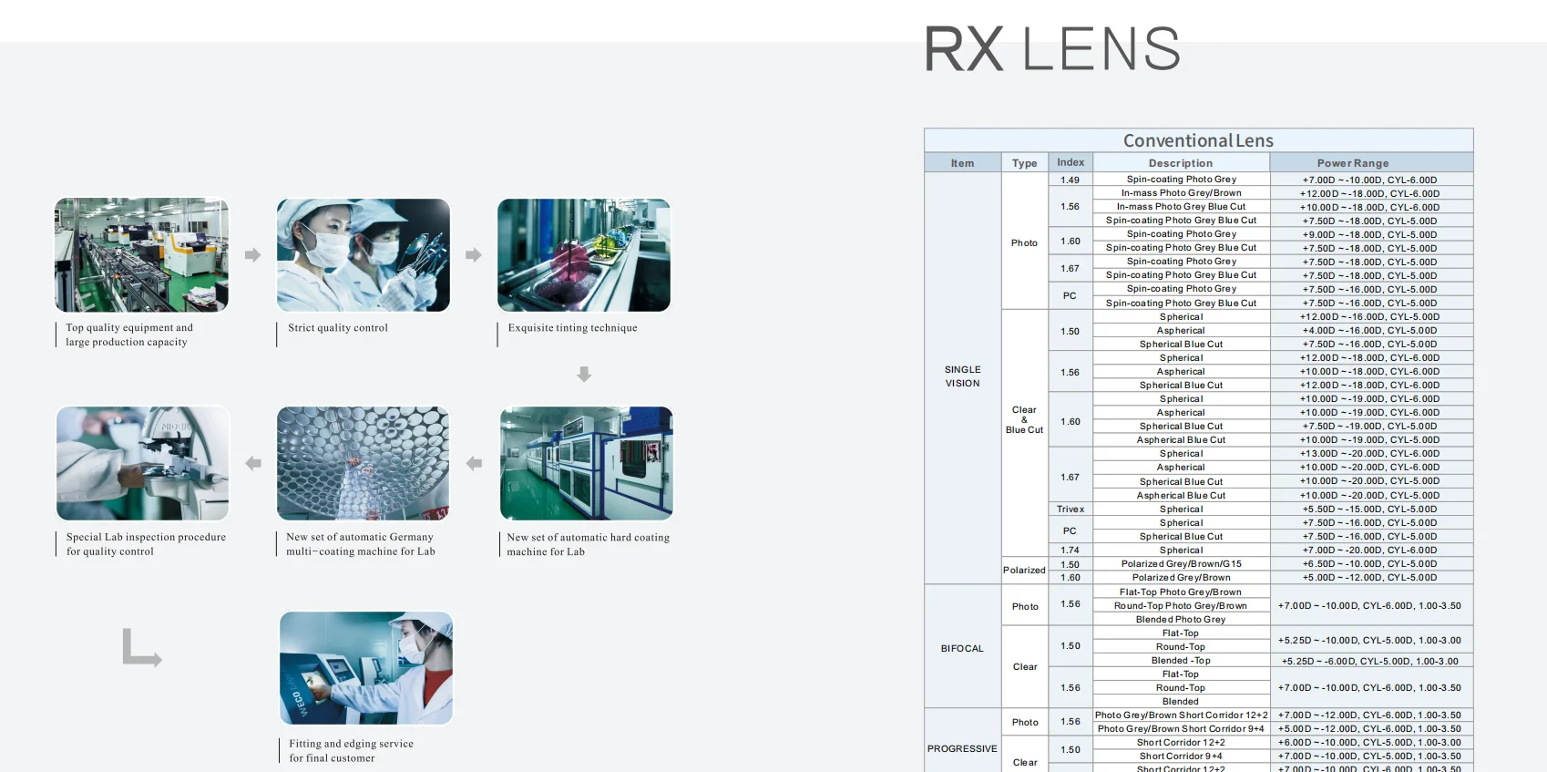Select the "New set of automatic hard coating" caption
Image resolution: width=1547 pixels, height=772 pixels.
pos(589,544)
